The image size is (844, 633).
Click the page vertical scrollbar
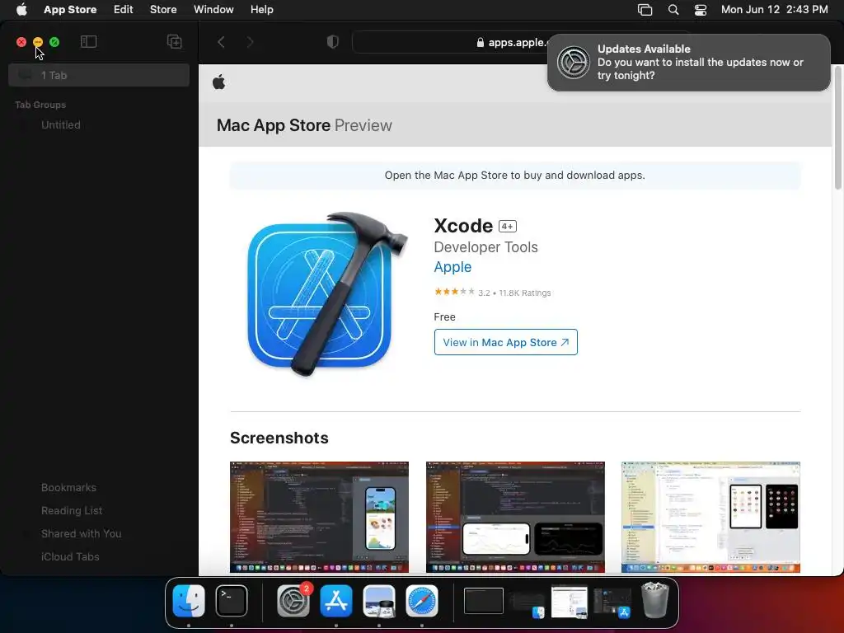click(x=838, y=128)
